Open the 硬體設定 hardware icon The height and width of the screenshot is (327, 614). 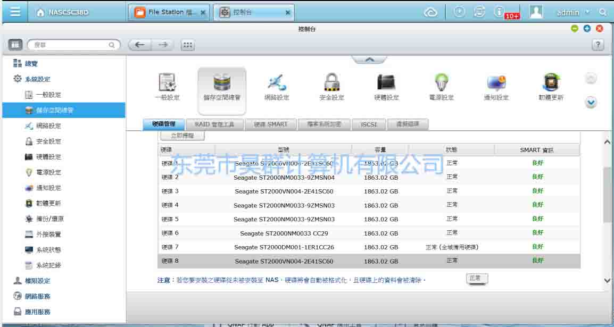(386, 83)
